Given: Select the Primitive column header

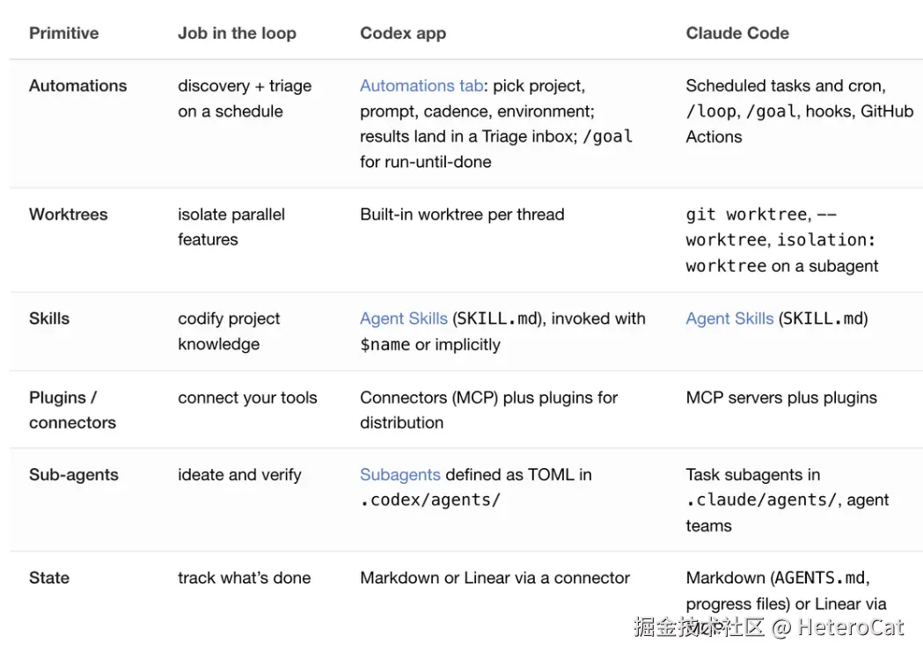Looking at the screenshot, I should [x=64, y=33].
